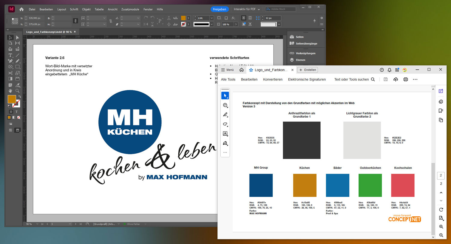The image size is (451, 244).
Task: Open the Konvertieren tab in Acrobat
Action: 272,80
